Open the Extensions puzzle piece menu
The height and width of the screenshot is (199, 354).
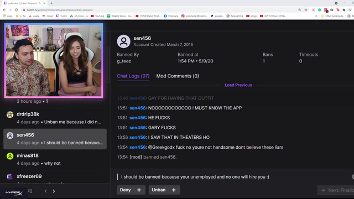point(344,10)
